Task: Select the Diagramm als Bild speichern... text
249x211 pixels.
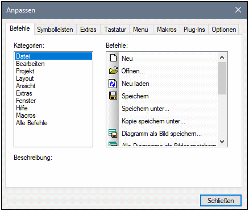Action: click(x=161, y=134)
